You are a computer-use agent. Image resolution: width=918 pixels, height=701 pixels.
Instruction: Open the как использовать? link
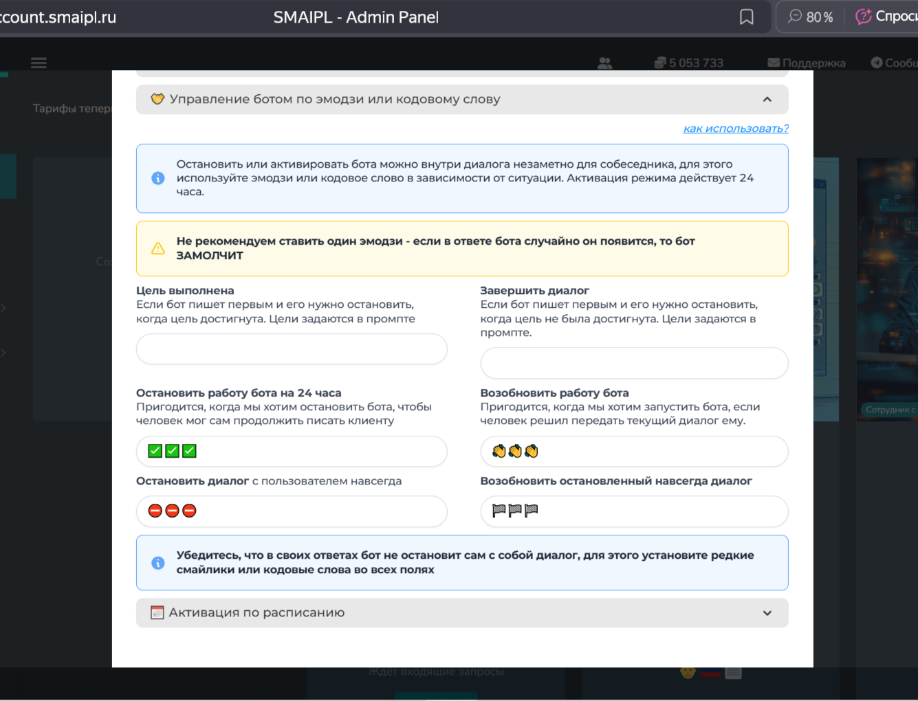[736, 129]
